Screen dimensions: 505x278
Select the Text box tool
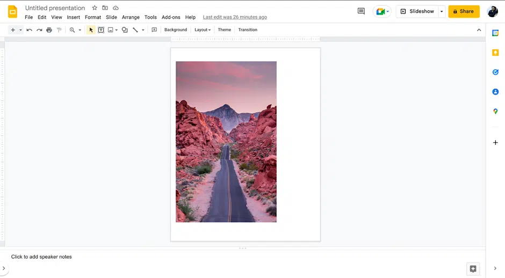(x=101, y=30)
